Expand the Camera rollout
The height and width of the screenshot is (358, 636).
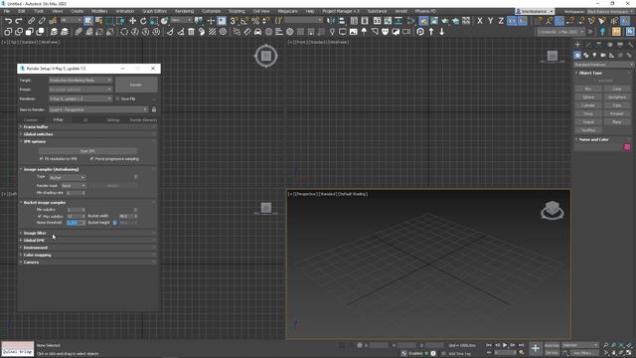coord(87,263)
